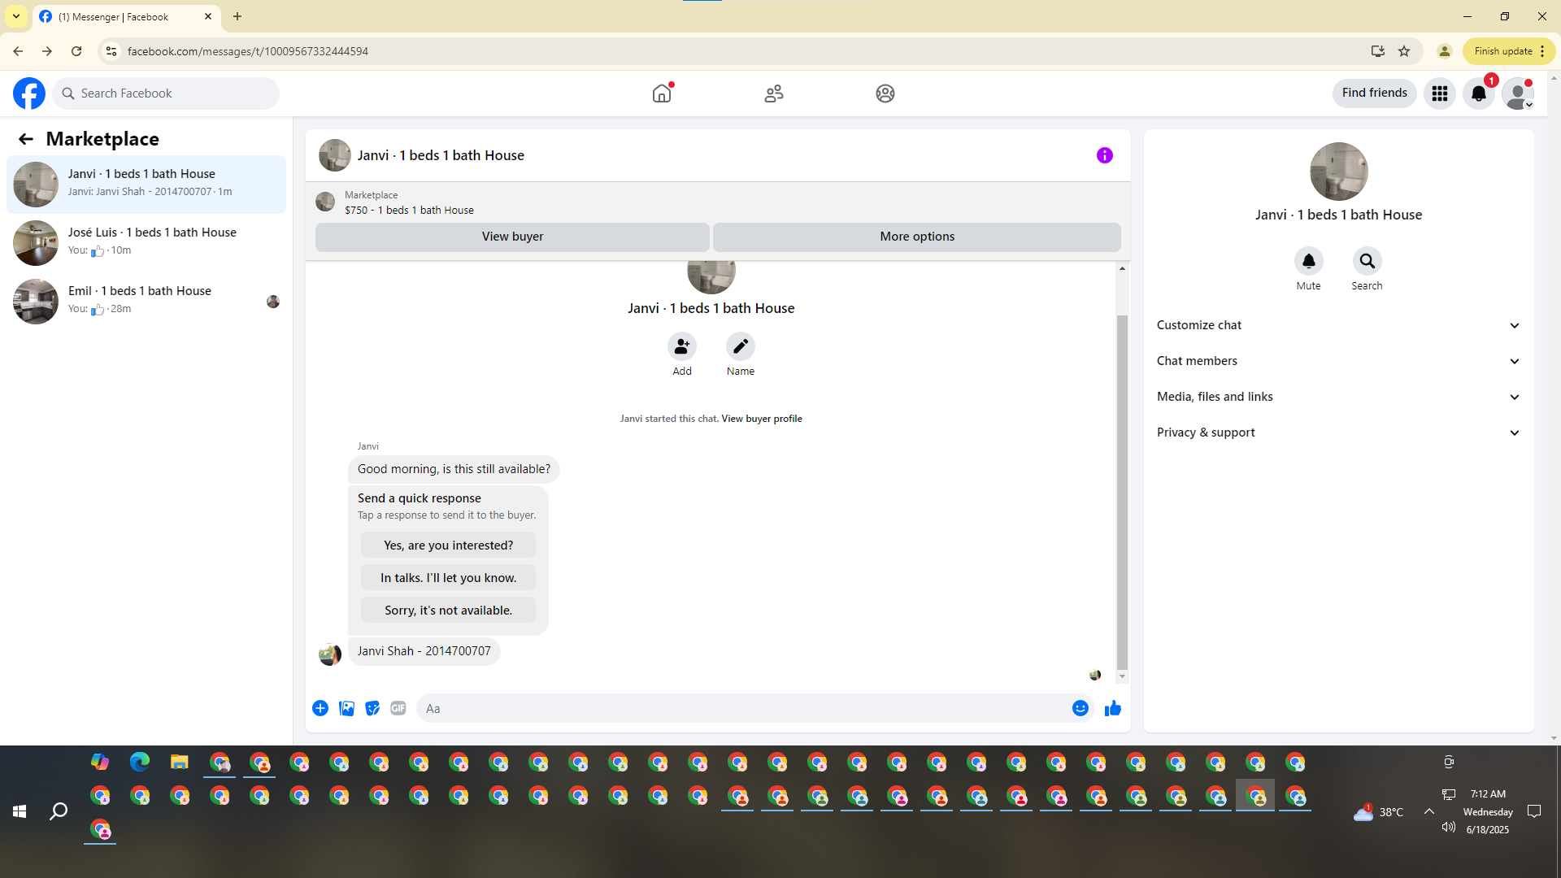Search in conversation using the magnifier icon
1561x878 pixels.
click(1368, 261)
